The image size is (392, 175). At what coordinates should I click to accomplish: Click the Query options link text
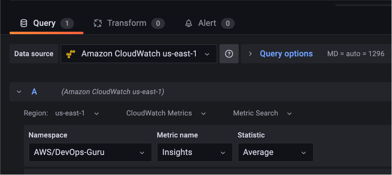286,54
